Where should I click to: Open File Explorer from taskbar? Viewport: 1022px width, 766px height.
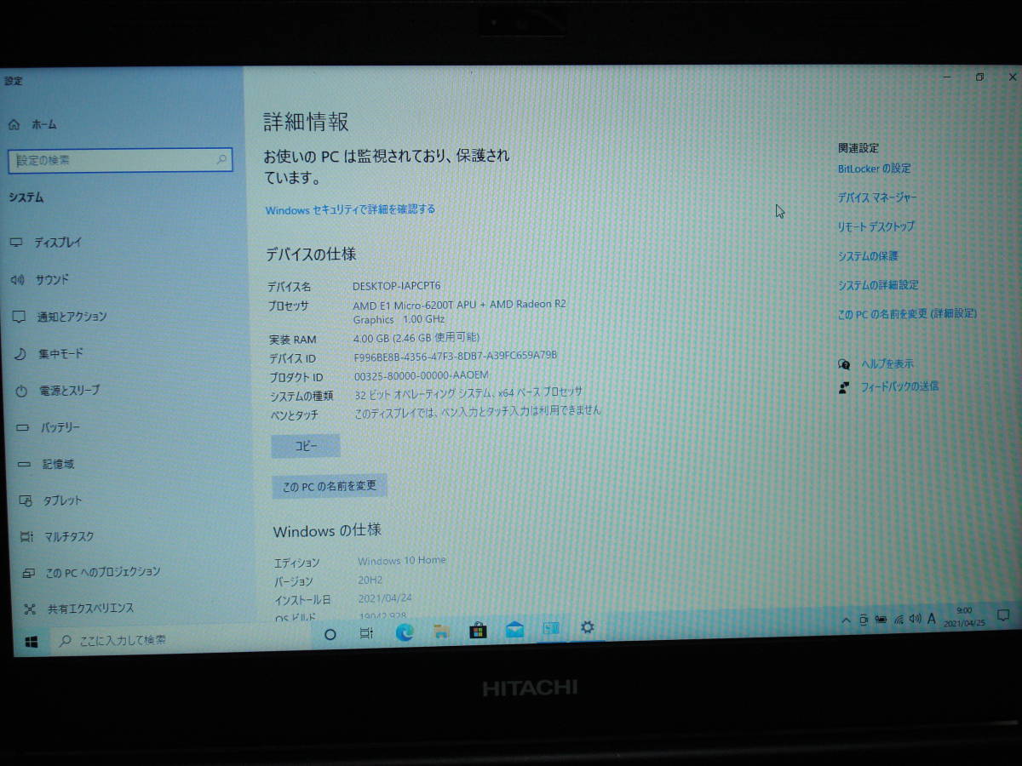[441, 632]
